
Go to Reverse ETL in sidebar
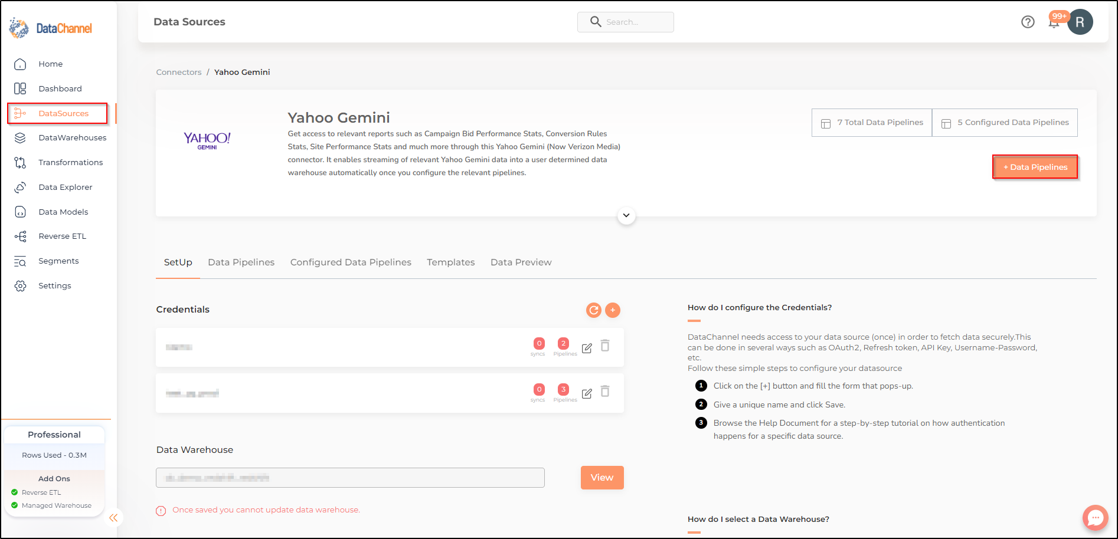63,236
